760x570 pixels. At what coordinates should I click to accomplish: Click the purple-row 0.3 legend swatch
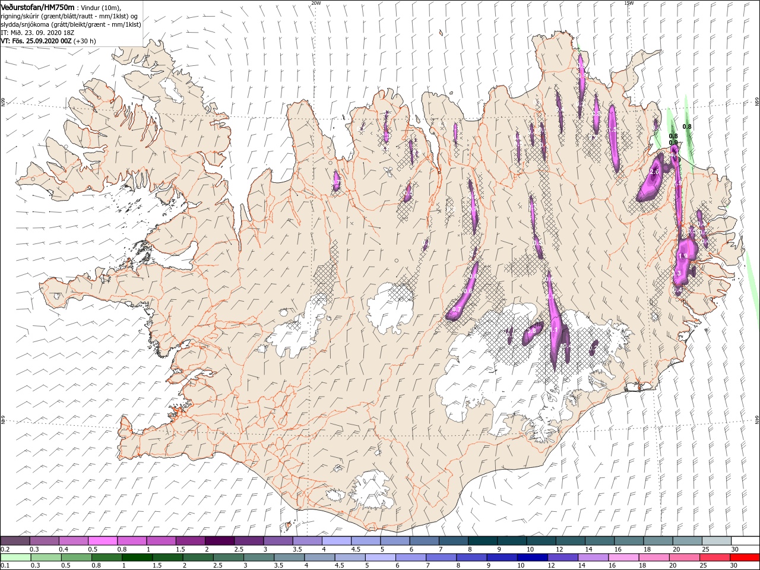coord(45,541)
